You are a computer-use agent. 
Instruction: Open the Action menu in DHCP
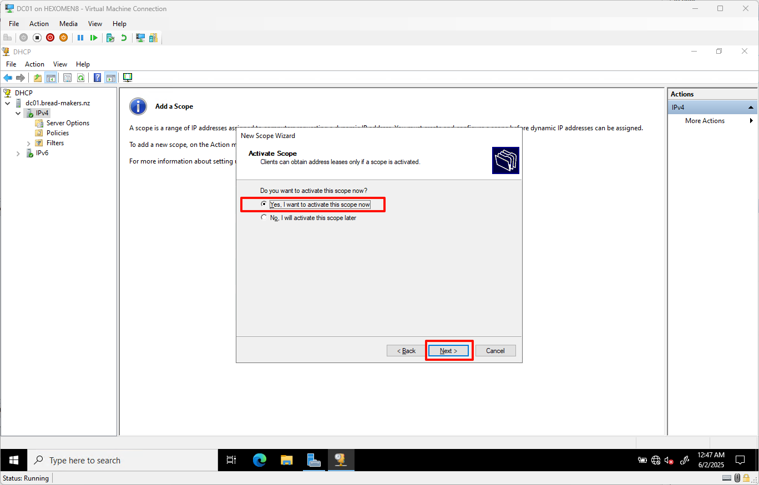pyautogui.click(x=34, y=64)
